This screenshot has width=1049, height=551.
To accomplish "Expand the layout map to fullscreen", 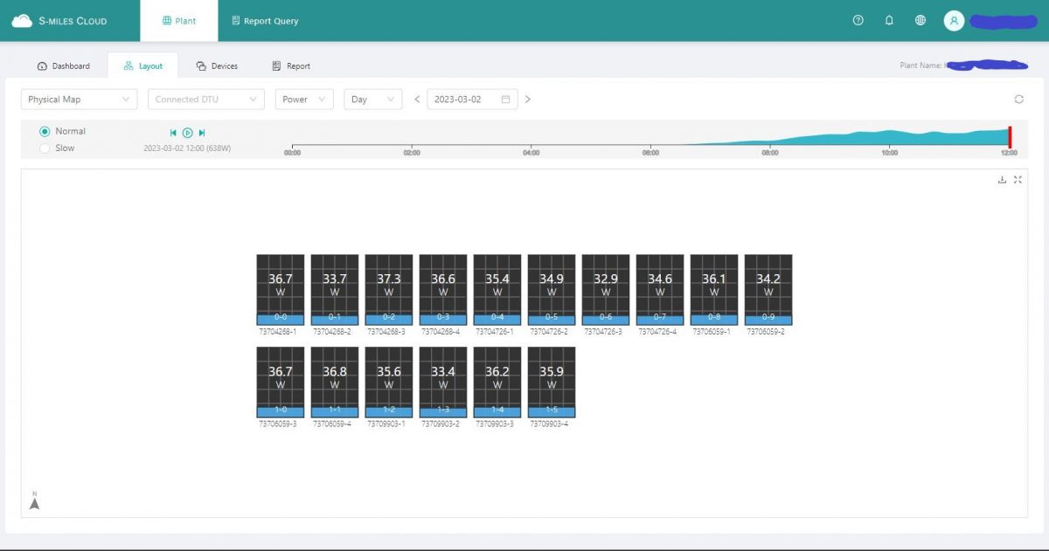I will pos(1018,180).
